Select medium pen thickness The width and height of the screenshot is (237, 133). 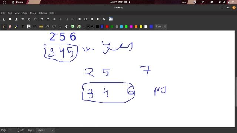tap(88, 27)
